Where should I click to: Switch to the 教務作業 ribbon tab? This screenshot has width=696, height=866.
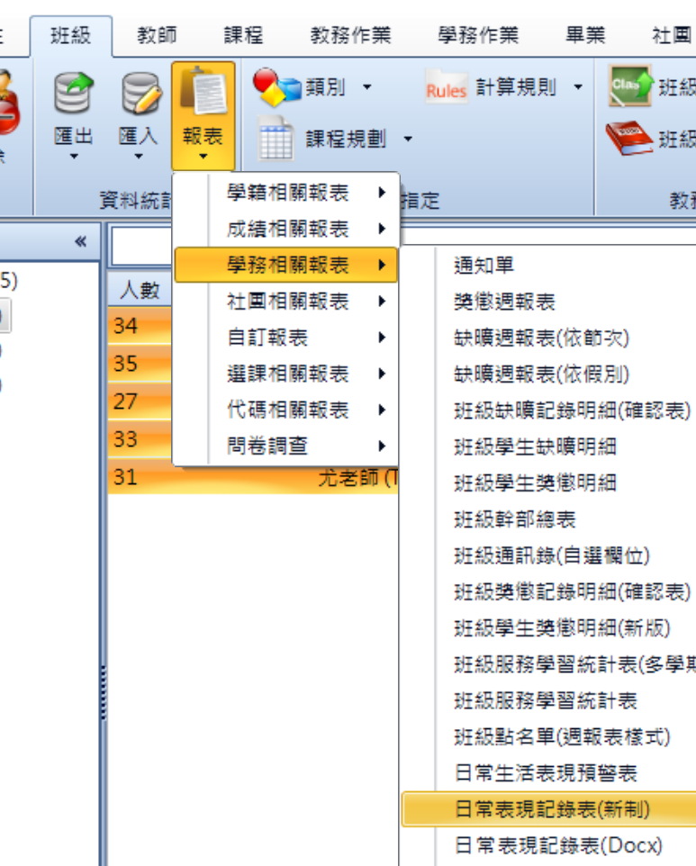(351, 36)
